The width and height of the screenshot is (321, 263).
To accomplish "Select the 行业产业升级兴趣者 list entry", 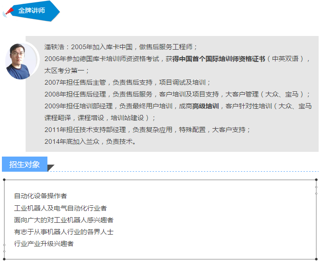I will (44, 244).
